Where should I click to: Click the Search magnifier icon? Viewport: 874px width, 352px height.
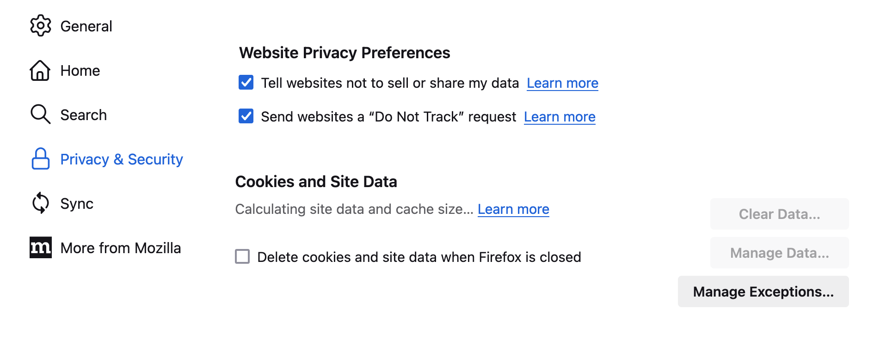point(40,115)
